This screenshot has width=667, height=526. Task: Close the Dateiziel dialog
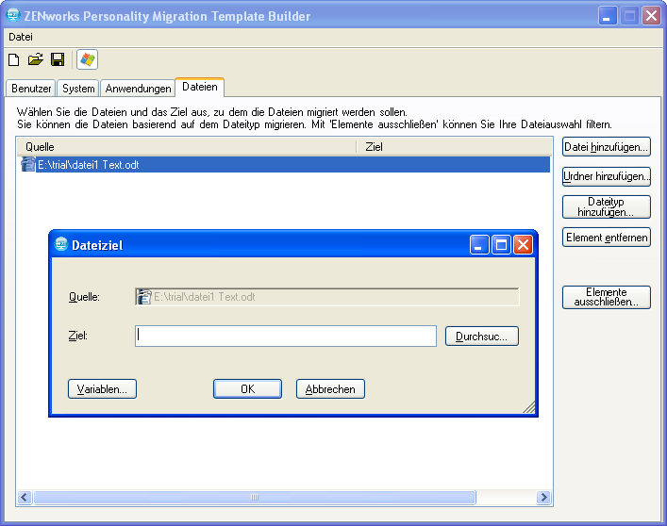(x=523, y=245)
